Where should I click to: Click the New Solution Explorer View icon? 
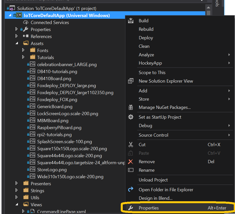pos(131,81)
